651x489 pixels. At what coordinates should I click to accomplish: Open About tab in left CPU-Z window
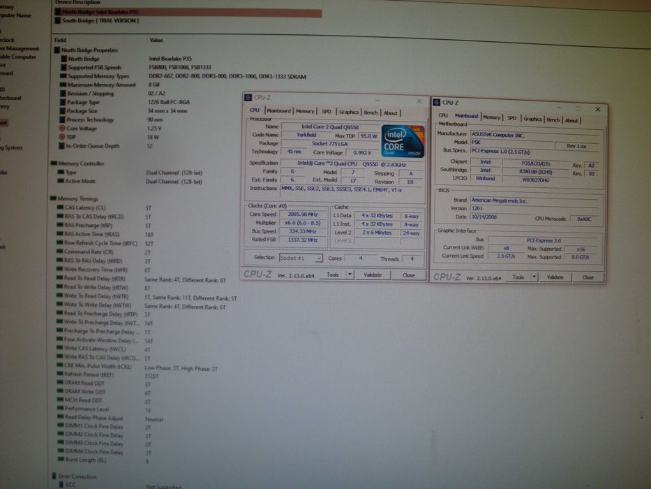390,113
